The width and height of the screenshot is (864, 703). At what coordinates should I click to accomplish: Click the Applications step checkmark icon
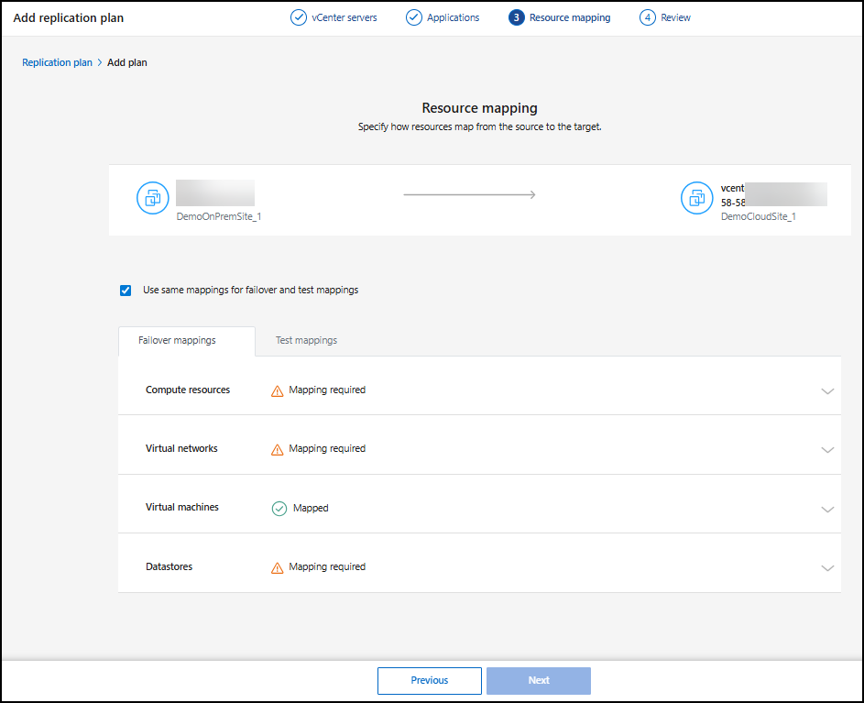pos(414,17)
